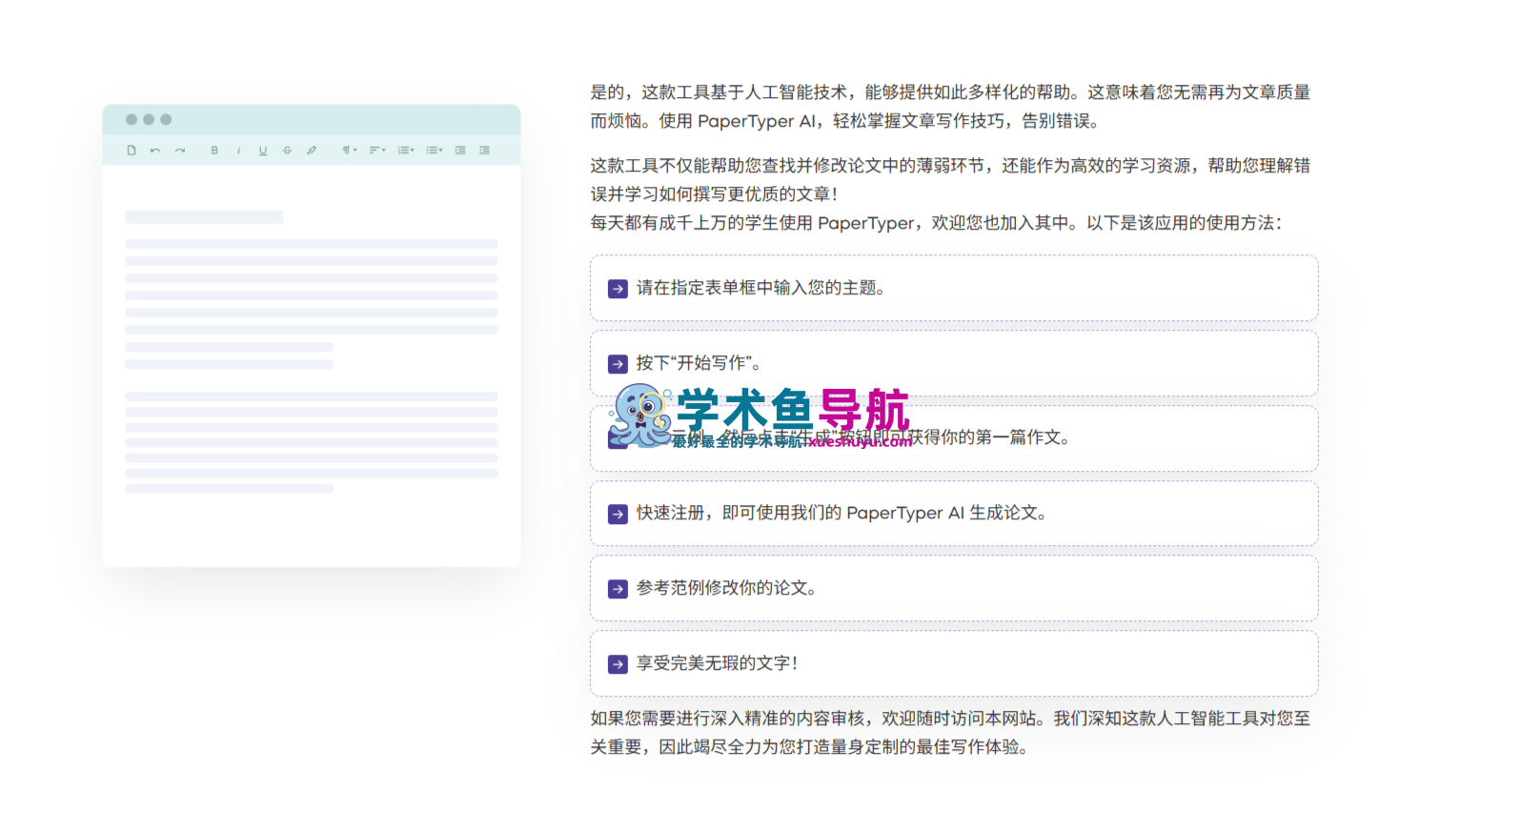Click the paragraph starting 是的，这款工具基于人工智能技术

tap(950, 107)
